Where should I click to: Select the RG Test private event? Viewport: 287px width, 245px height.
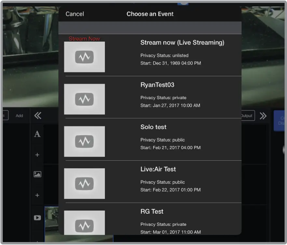(152, 211)
